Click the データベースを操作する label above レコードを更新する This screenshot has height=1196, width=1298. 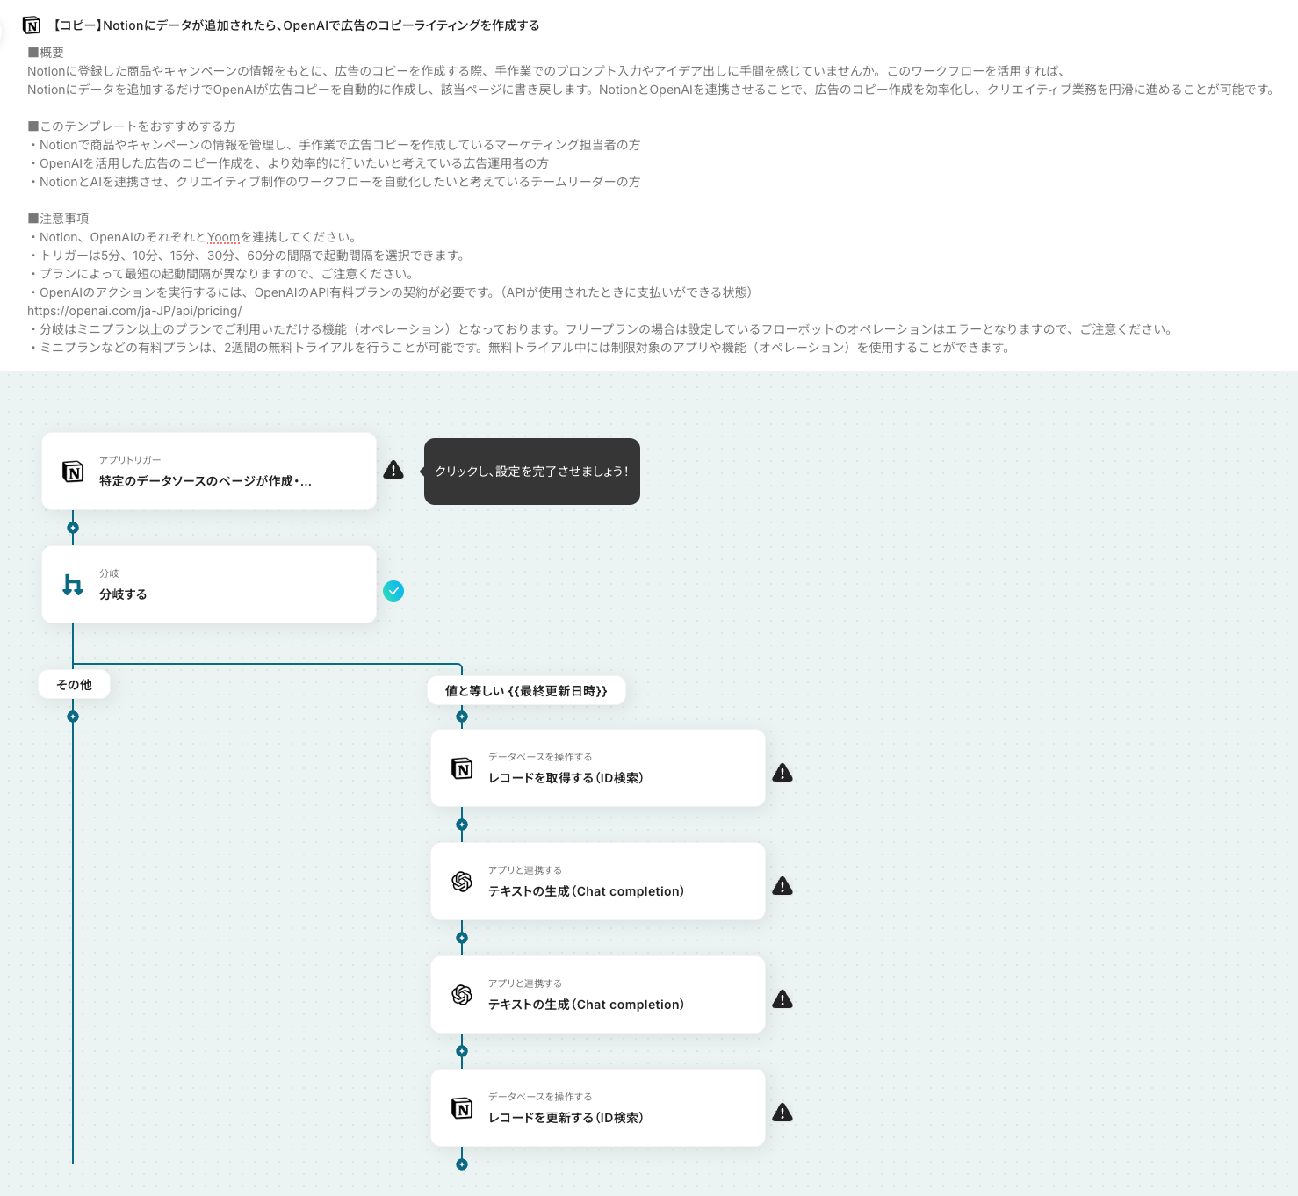click(540, 1097)
